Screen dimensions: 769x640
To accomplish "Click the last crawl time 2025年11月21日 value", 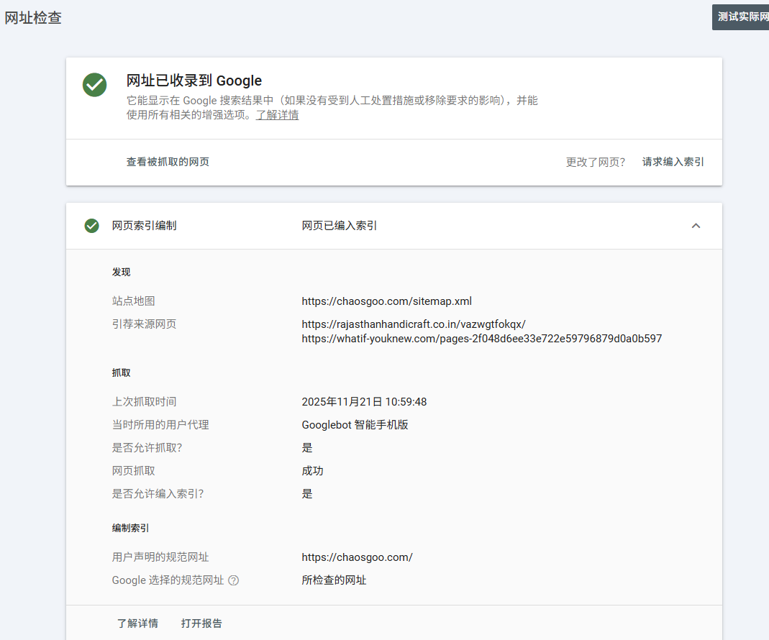I will (x=364, y=402).
